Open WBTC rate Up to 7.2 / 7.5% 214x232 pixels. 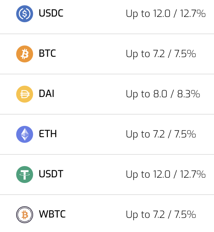pyautogui.click(x=161, y=215)
